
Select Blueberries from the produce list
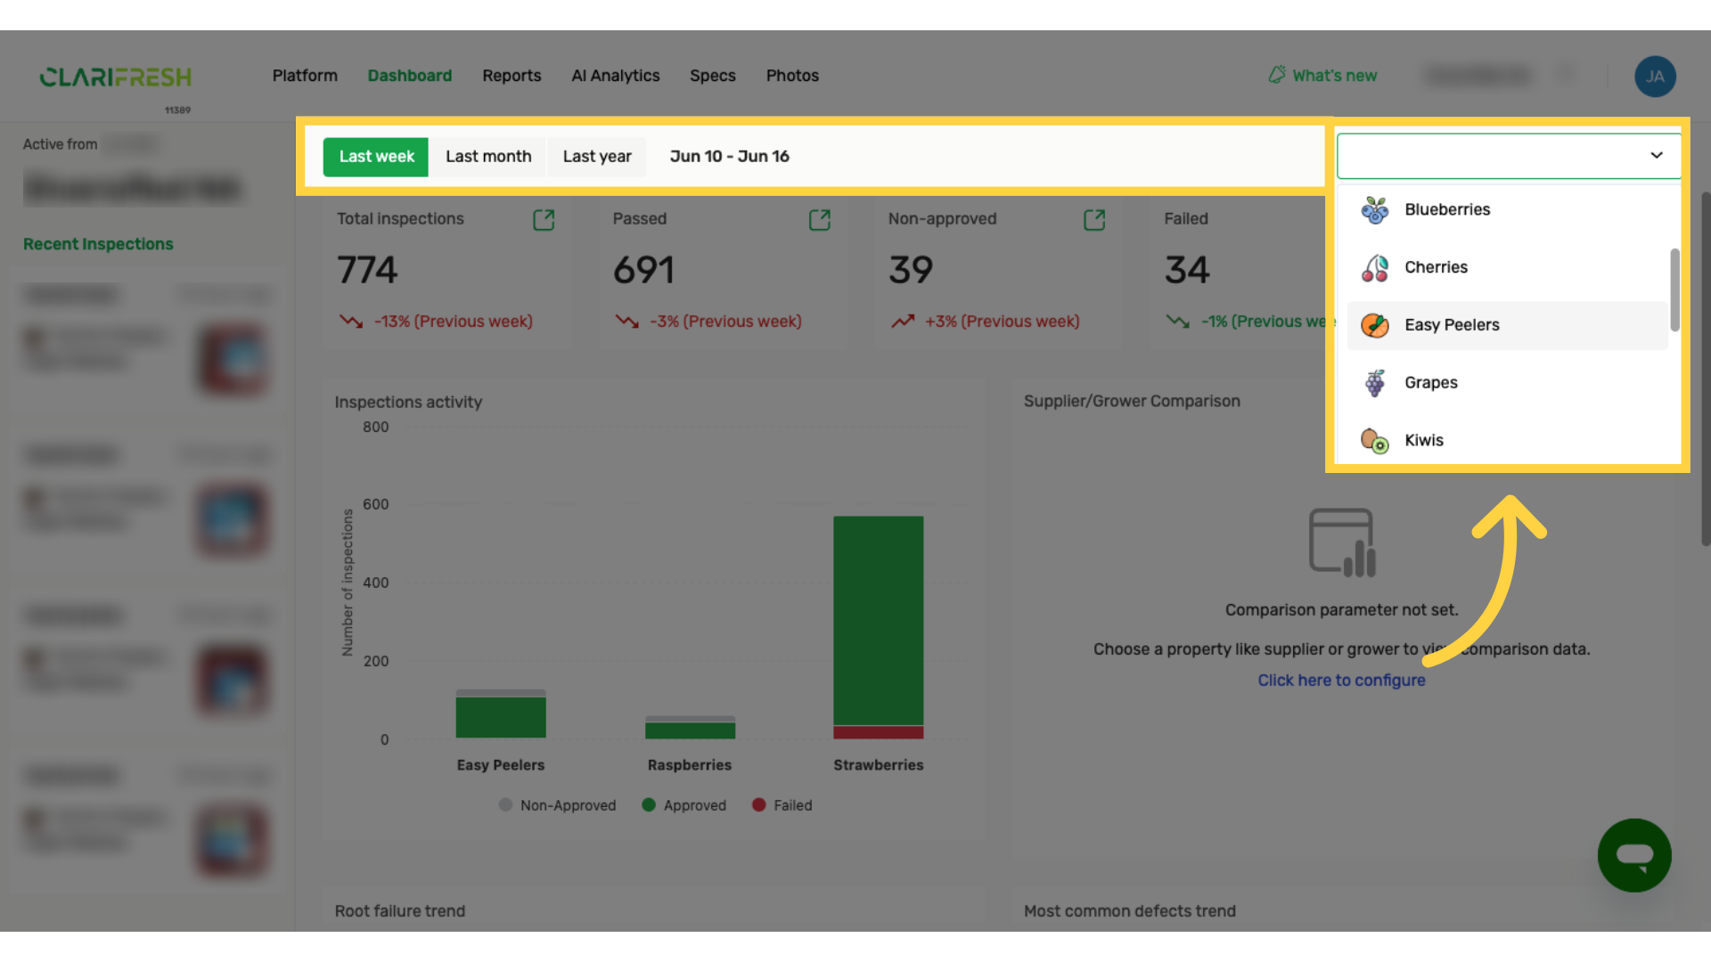click(1507, 210)
